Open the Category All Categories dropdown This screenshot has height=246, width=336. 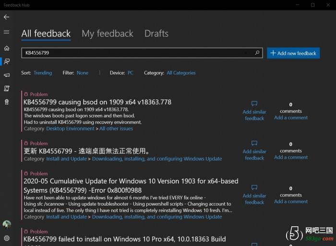[181, 73]
